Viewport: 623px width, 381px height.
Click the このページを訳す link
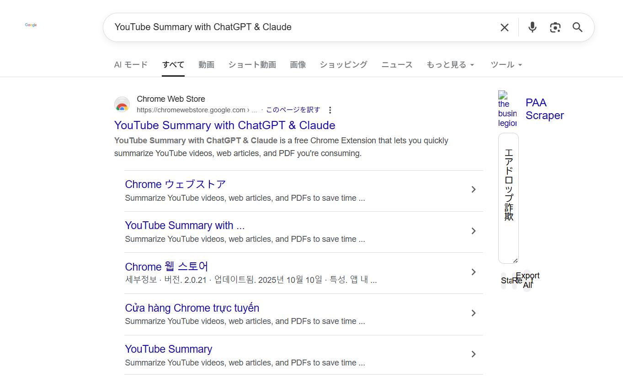coord(293,110)
